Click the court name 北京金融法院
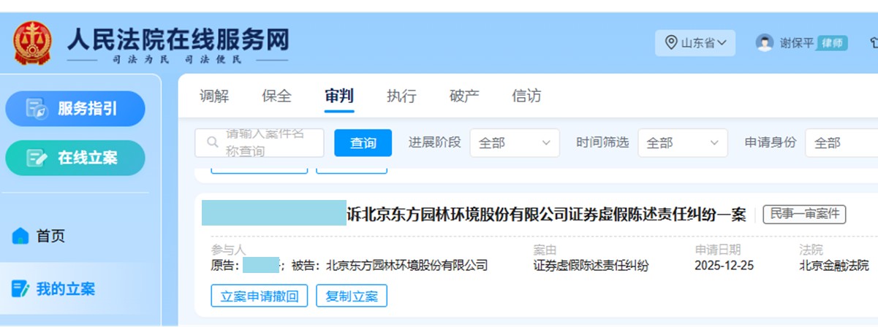 pyautogui.click(x=834, y=265)
